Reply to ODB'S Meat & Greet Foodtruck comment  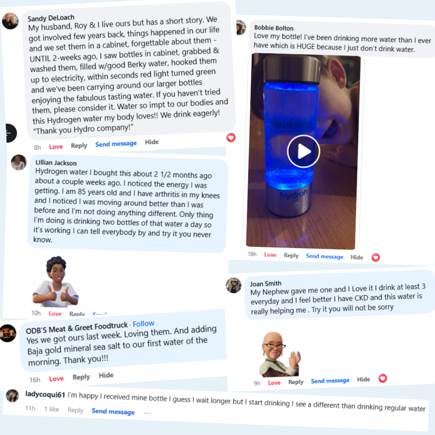pyautogui.click(x=81, y=377)
